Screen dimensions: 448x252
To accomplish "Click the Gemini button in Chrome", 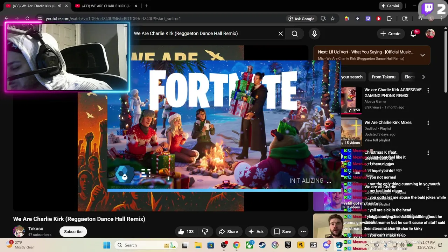I will click(390, 6).
